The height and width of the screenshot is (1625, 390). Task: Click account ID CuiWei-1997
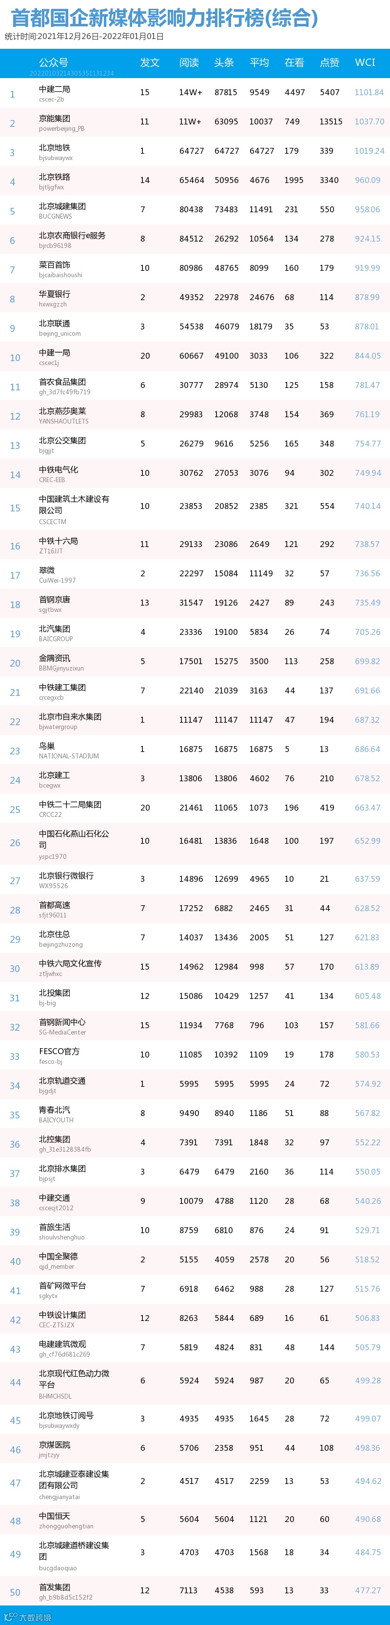58,580
